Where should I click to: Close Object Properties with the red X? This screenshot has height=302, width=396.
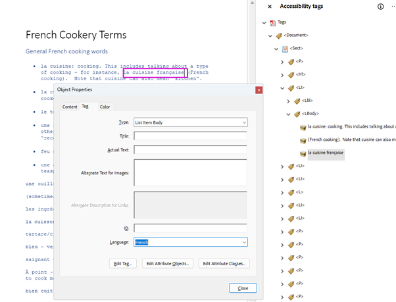point(259,90)
